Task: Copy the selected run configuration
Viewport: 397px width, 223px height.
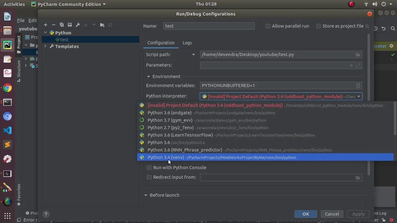Action: (x=61, y=25)
